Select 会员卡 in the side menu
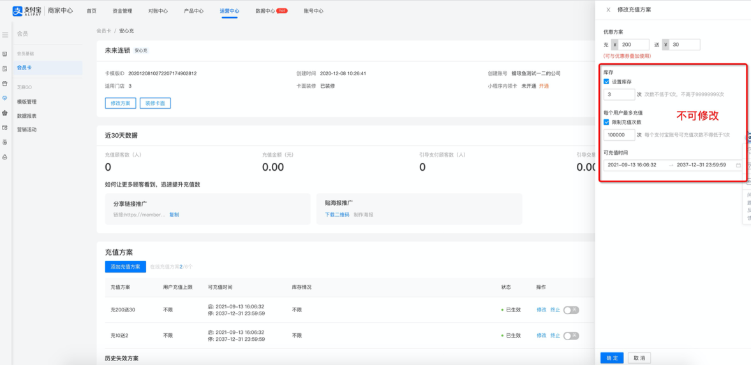Screen dimensions: 751x365 click(47, 68)
